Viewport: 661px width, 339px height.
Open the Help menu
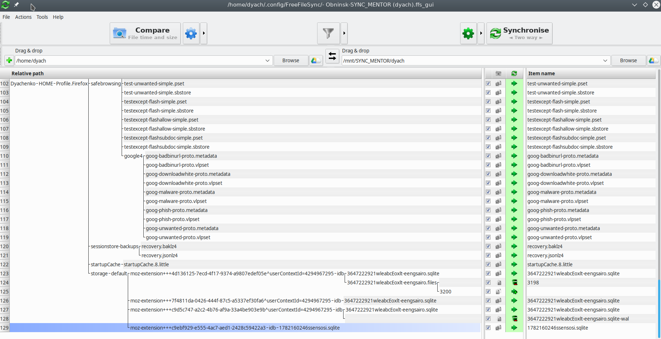(58, 17)
